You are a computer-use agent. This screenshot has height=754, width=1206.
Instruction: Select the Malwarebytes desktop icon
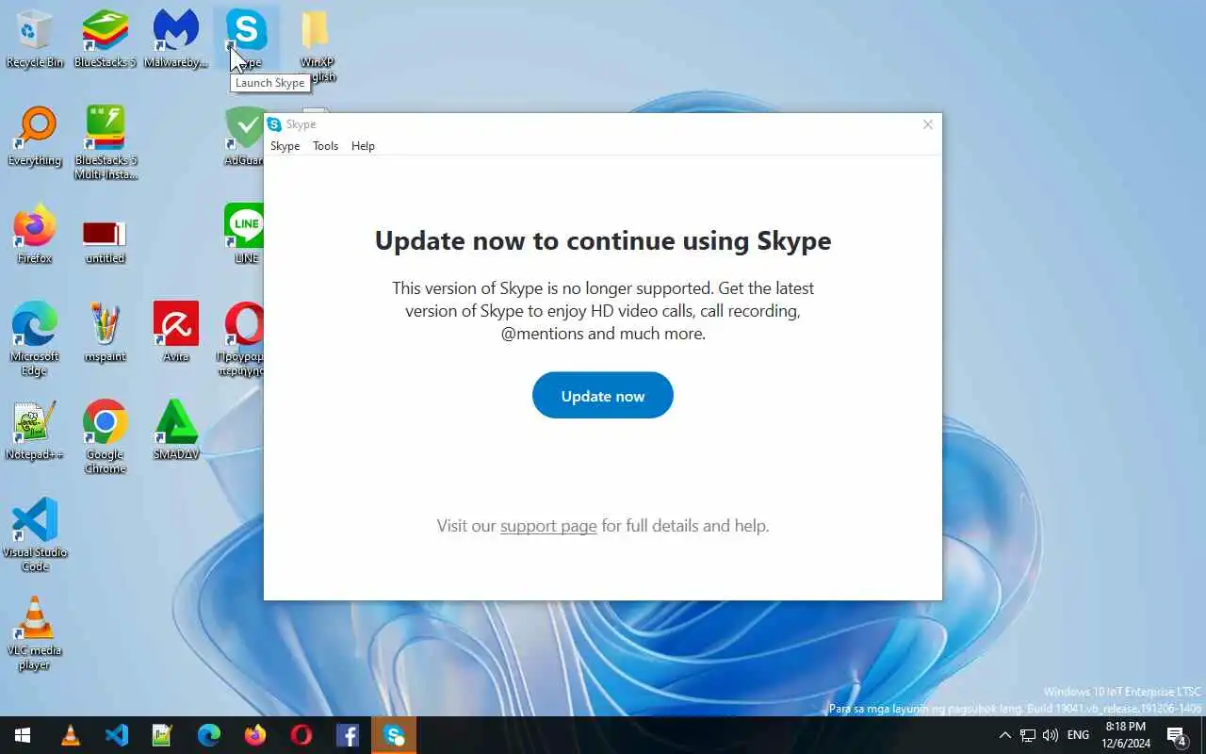pyautogui.click(x=176, y=39)
